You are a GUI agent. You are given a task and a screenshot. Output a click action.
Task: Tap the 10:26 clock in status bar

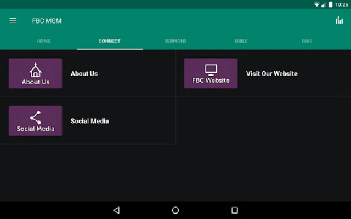click(342, 4)
